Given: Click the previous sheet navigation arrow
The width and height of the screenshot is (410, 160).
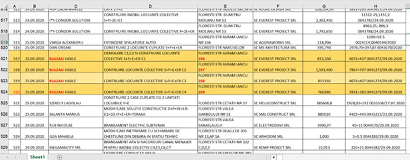Looking at the screenshot, I should tap(7, 157).
